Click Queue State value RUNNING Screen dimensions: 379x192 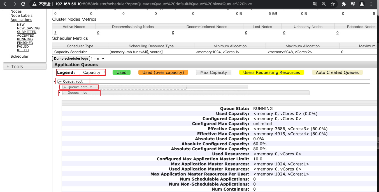coord(263,109)
